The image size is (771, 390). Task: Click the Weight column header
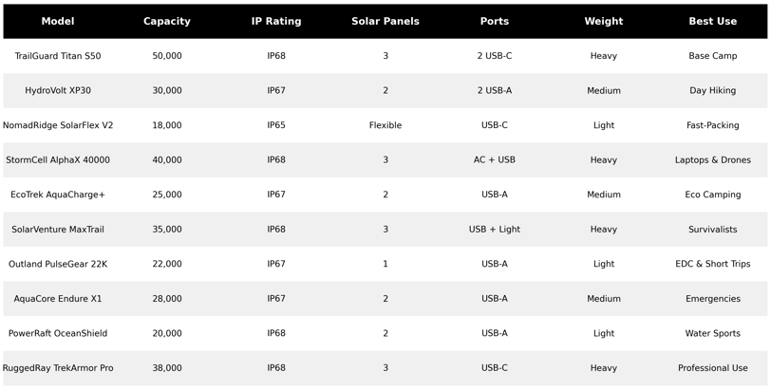pos(604,21)
